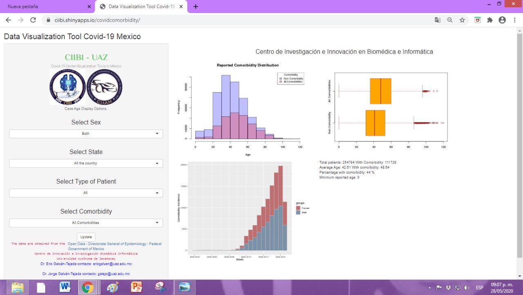Expand the Select Type of Patient dropdown
This screenshot has width=523, height=295.
[86, 193]
